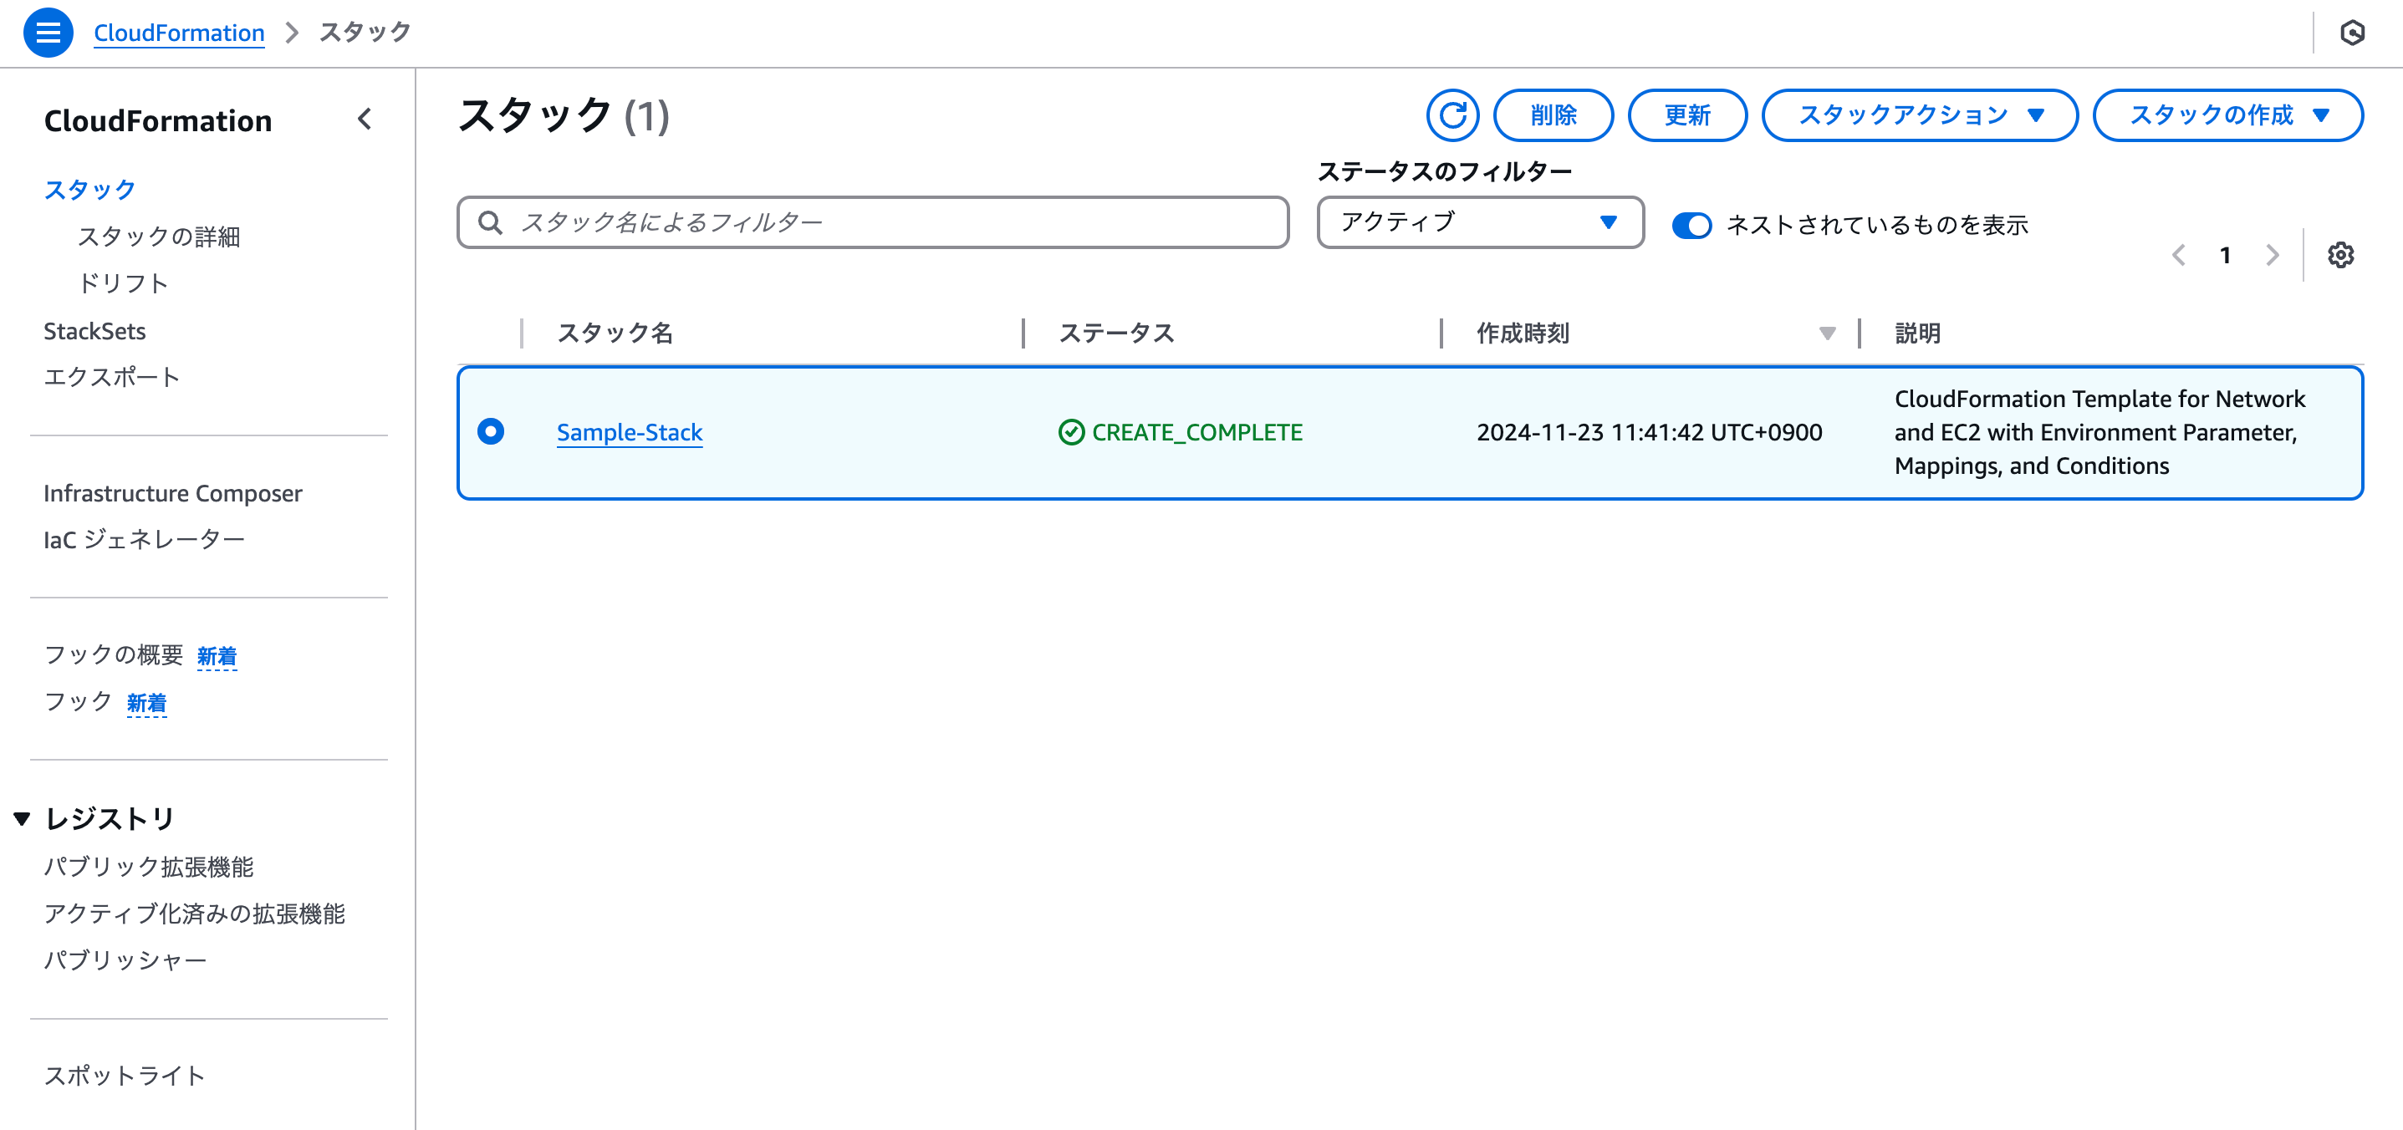Refresh the stack list
The height and width of the screenshot is (1130, 2403).
1452,115
